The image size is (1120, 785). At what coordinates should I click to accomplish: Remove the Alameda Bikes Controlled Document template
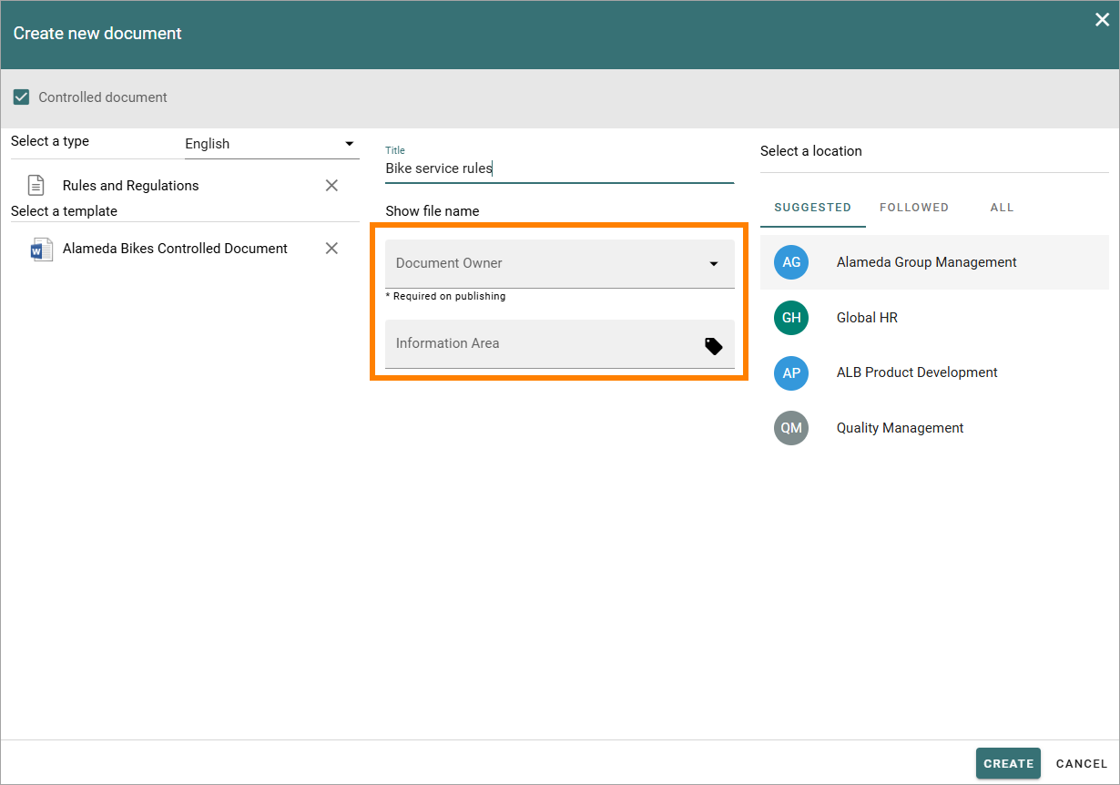331,249
